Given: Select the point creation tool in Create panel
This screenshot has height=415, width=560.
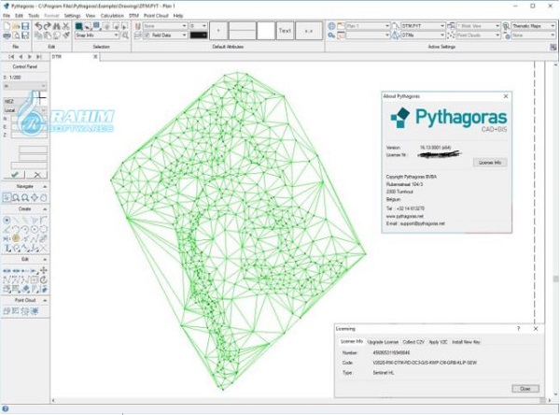Looking at the screenshot, I should [x=7, y=220].
